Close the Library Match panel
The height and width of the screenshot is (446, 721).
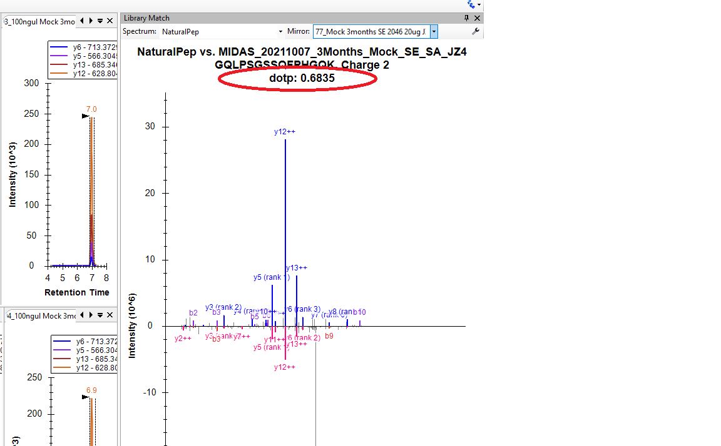pos(477,19)
